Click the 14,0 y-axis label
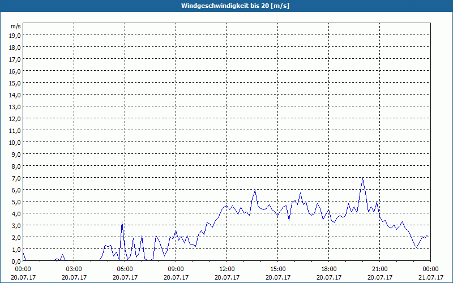Image resolution: width=453 pixels, height=283 pixels. click(15, 95)
